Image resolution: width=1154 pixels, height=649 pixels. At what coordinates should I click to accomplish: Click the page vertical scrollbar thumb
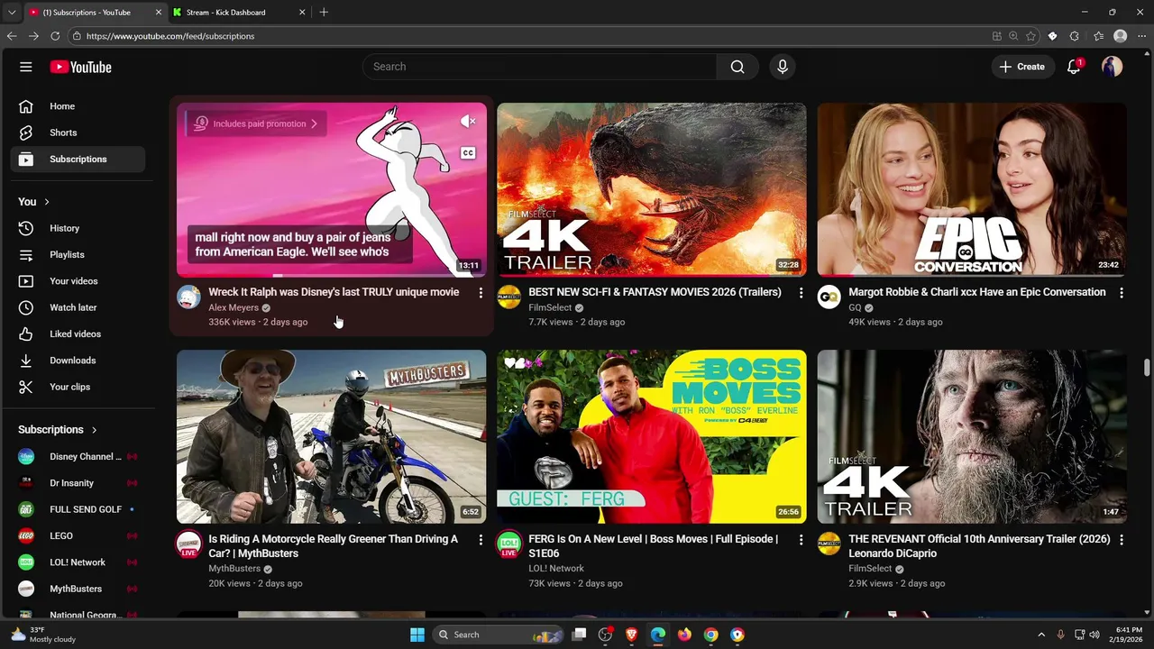[1147, 368]
